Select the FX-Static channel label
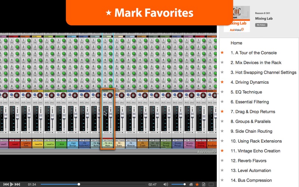Viewport: 299px width, 187px height. 119,144
